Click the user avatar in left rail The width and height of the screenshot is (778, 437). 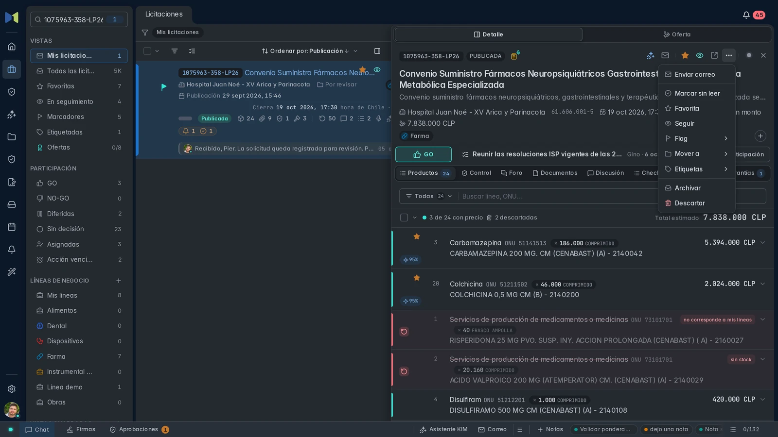(12, 410)
